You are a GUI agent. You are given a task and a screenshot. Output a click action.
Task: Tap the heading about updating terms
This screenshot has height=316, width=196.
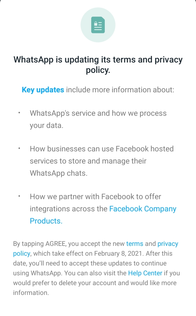pos(98,65)
